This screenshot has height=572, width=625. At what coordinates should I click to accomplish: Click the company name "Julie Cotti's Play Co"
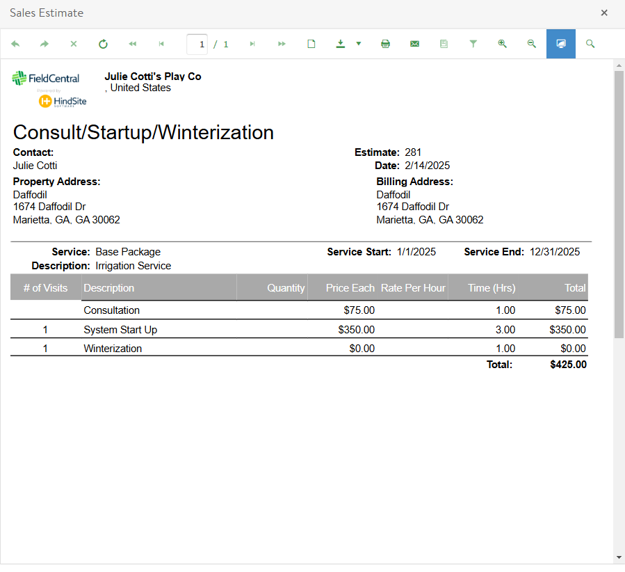pos(153,76)
